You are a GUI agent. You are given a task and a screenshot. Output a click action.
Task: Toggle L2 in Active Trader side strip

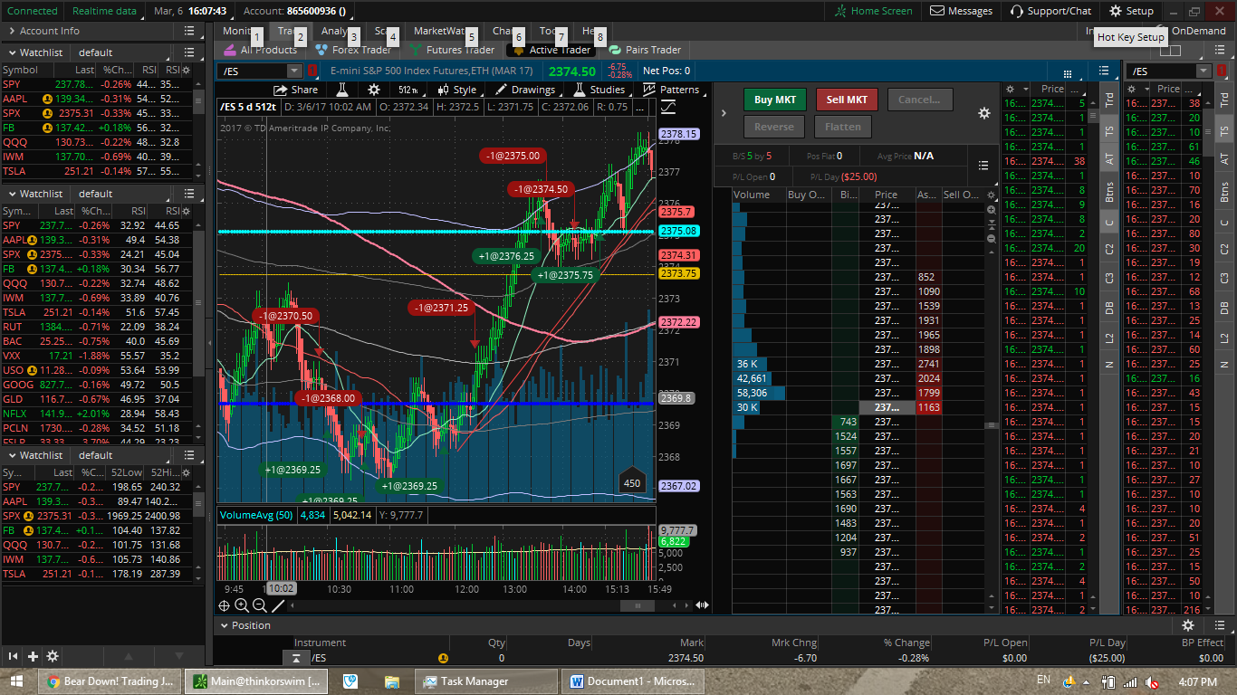click(x=1110, y=338)
